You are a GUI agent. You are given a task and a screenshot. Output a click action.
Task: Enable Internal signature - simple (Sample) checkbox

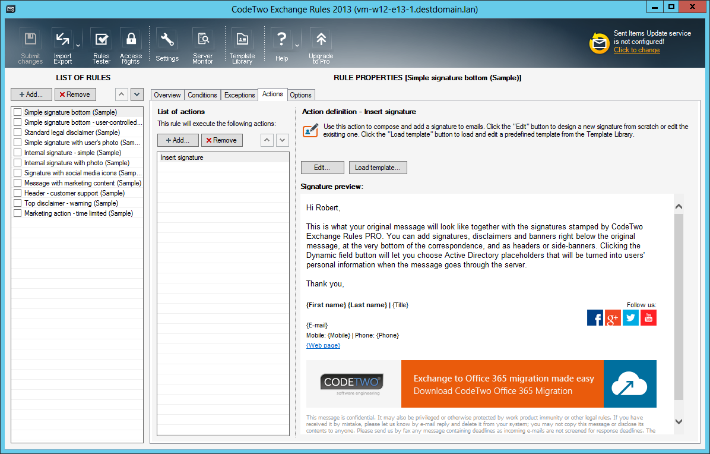pos(18,152)
